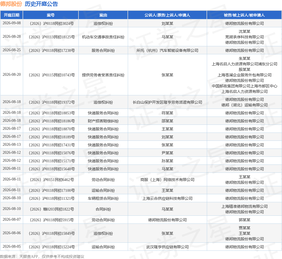The width and height of the screenshot is (282, 259).
Task: Click the 历史开庭公告 heading
Action: pyautogui.click(x=41, y=4)
